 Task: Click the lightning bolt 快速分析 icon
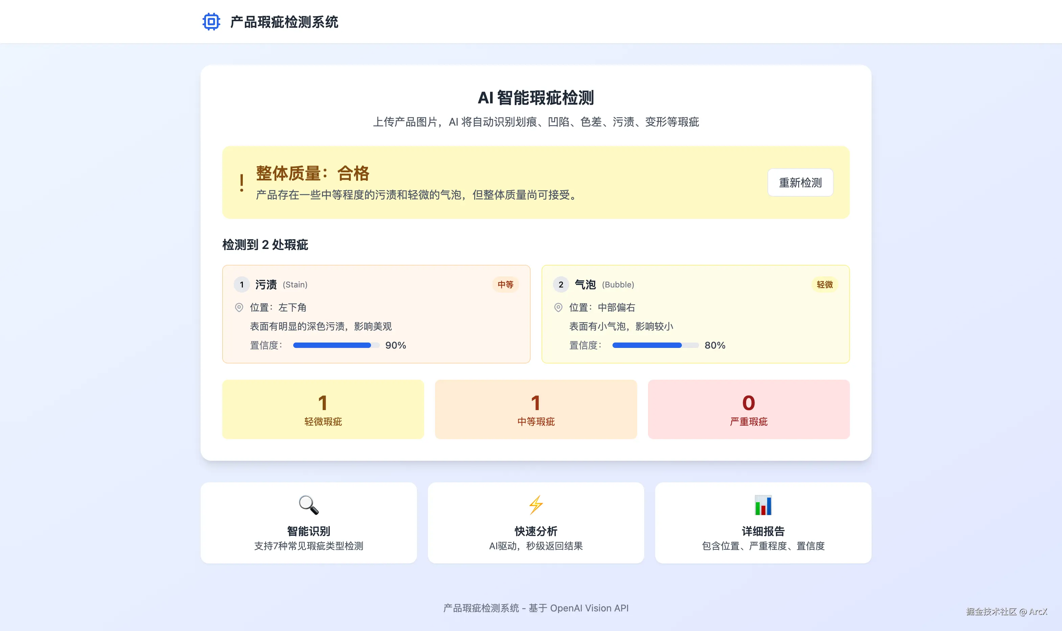coord(535,505)
